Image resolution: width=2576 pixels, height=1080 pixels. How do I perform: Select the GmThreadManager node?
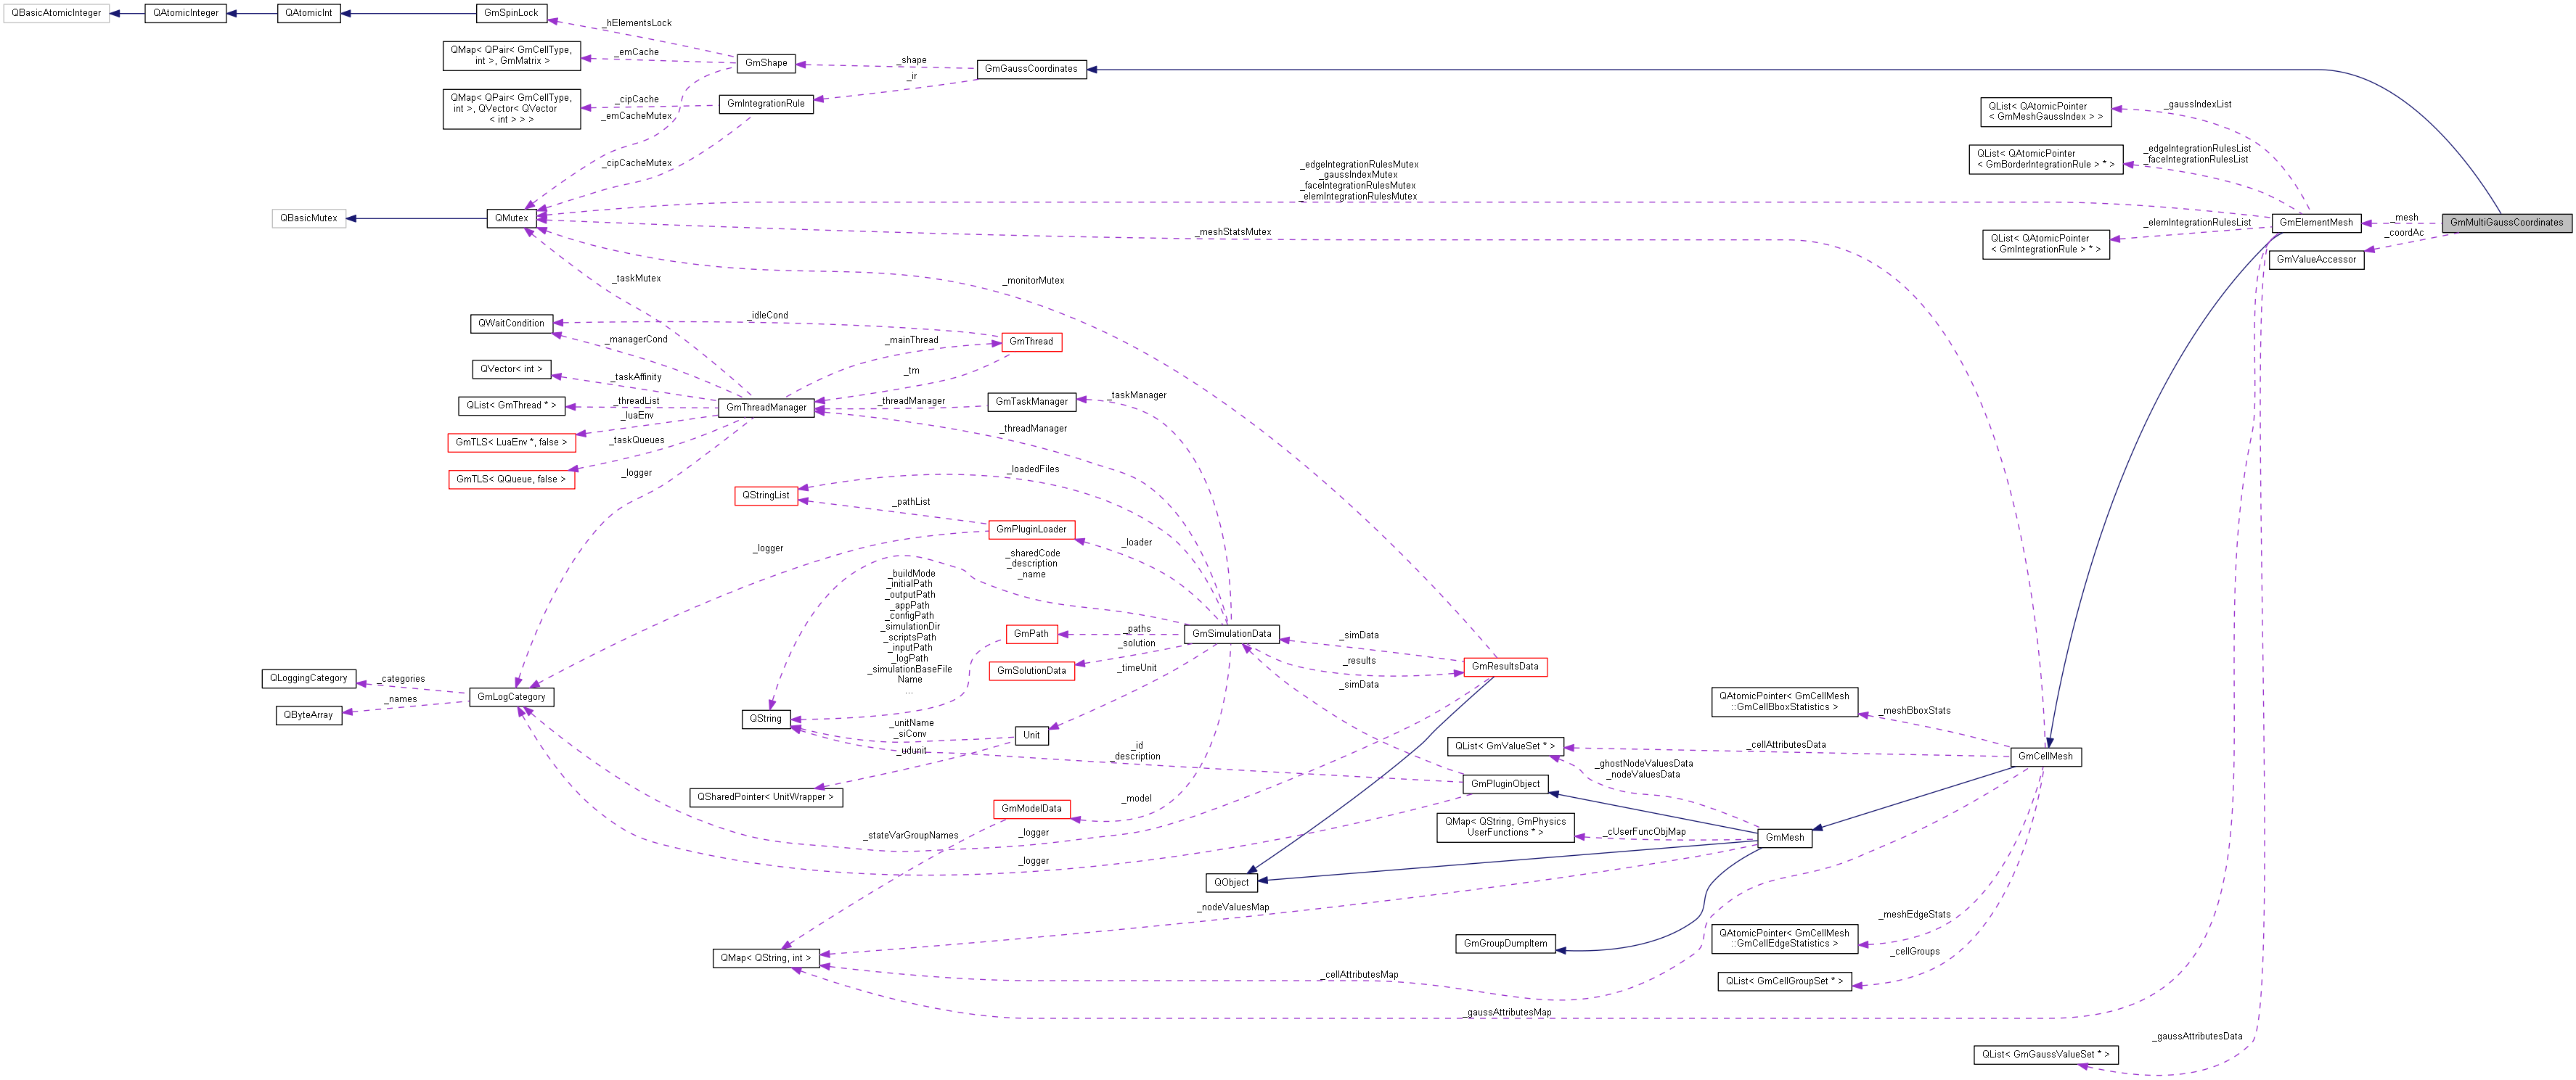[766, 408]
